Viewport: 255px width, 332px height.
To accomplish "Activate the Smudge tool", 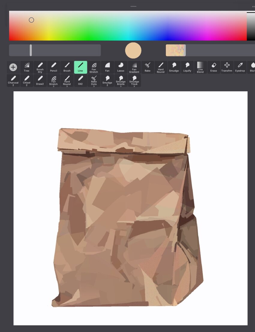I will pyautogui.click(x=174, y=67).
